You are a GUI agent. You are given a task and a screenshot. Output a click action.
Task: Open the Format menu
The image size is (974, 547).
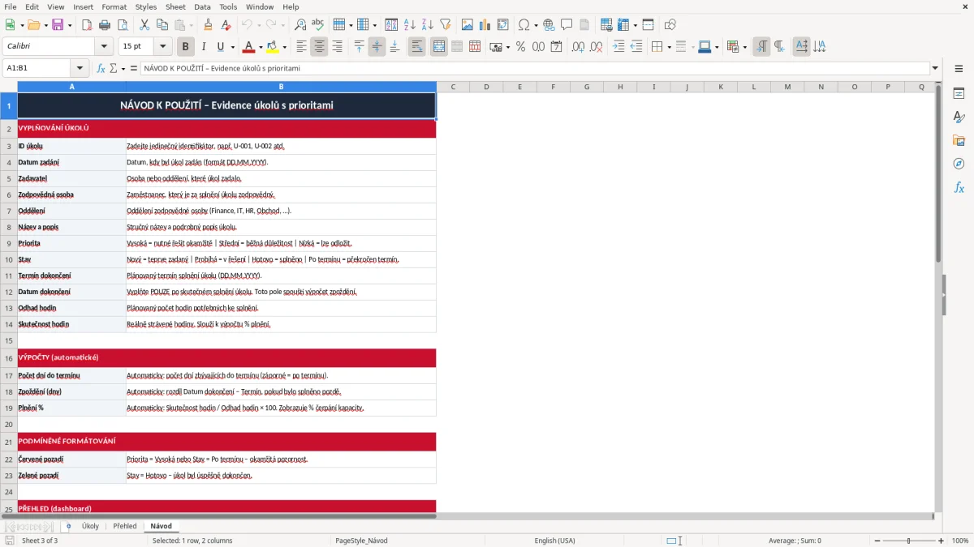click(x=114, y=6)
